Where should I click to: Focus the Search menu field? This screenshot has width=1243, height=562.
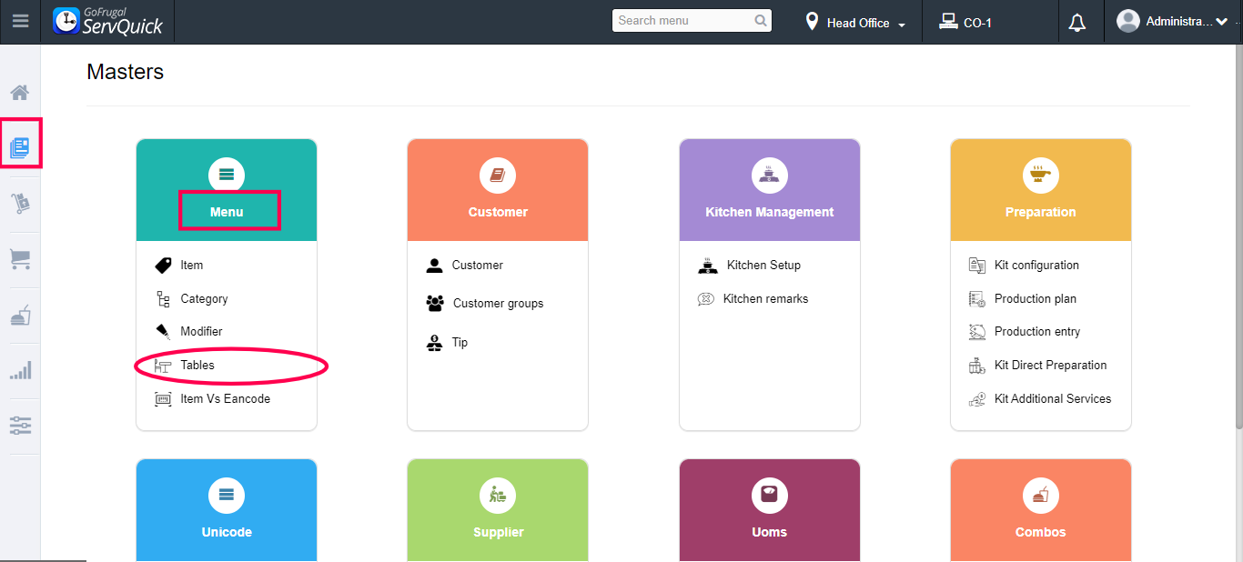tap(692, 20)
